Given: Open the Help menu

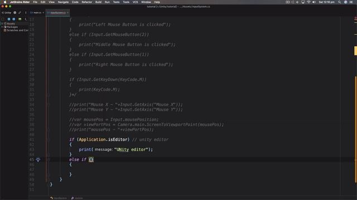Looking at the screenshot, I should pos(157,2).
